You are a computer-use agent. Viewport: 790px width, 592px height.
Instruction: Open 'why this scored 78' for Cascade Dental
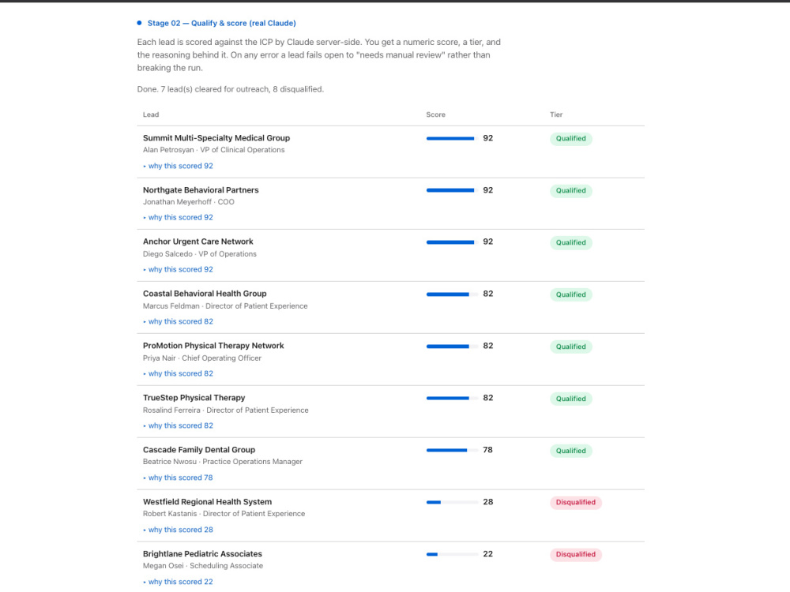point(178,478)
